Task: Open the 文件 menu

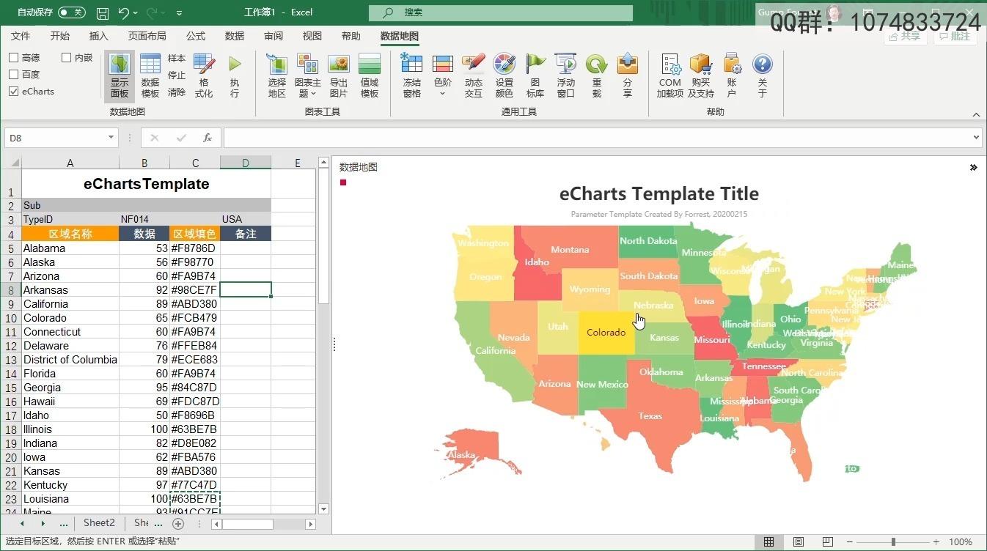Action: [21, 36]
